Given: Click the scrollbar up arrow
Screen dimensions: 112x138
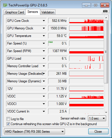Looking at the screenshot, I should pos(106,18).
